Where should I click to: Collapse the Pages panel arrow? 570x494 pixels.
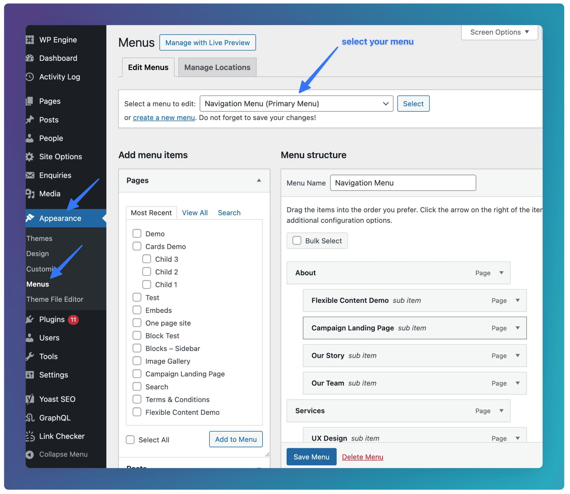pos(259,180)
